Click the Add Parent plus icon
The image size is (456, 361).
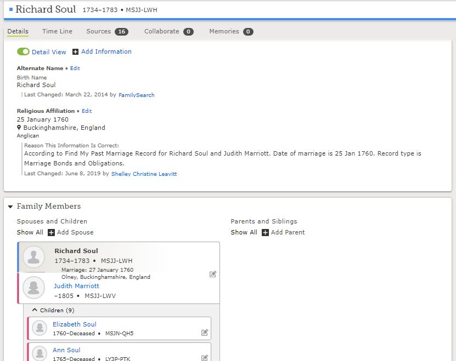tap(265, 233)
